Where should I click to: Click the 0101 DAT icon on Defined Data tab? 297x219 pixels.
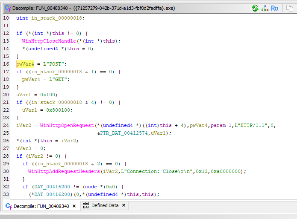85,205
